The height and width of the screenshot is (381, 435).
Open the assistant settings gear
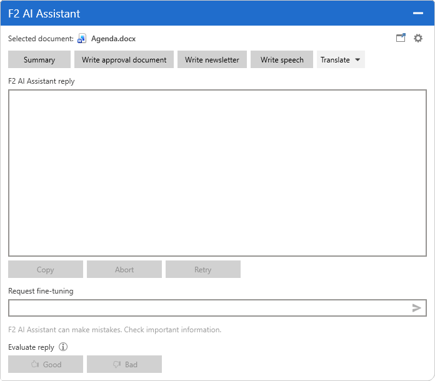point(417,38)
